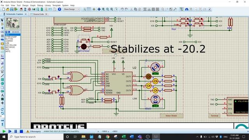Save the project via floppy disk icon
Screen dimensions: 249x140
click(12, 9)
